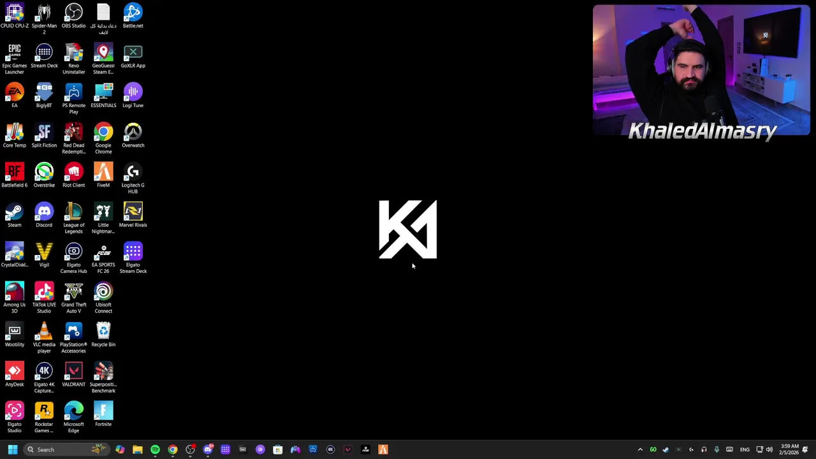Select the FiveM desktop shortcut

[103, 176]
